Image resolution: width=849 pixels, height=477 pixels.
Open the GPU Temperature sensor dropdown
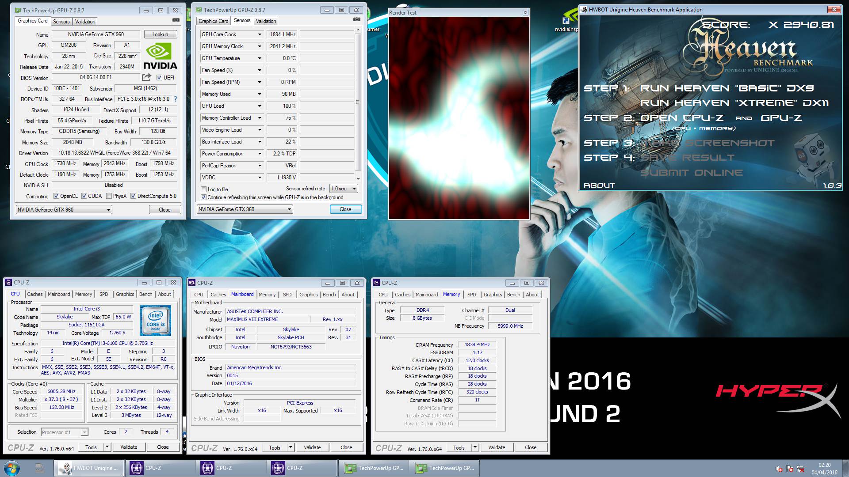click(x=260, y=58)
